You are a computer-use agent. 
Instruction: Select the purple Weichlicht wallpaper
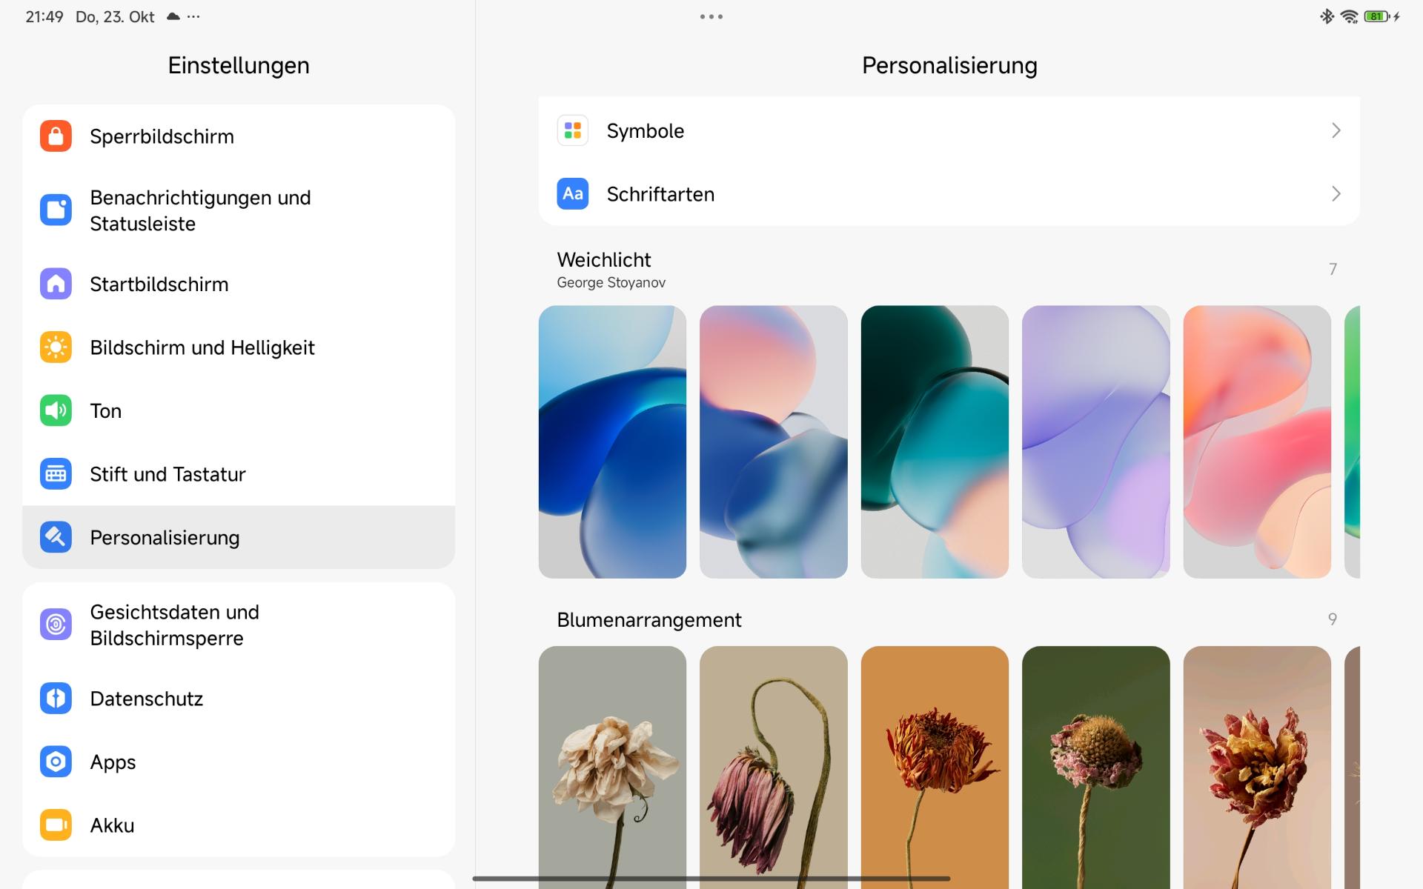pyautogui.click(x=1095, y=442)
